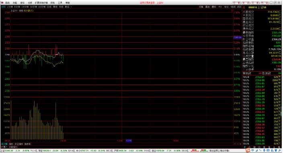Screen dimensions: 283x153
Task: Click the minus zoom icon below the volume chart
Action: [x=238, y=144]
